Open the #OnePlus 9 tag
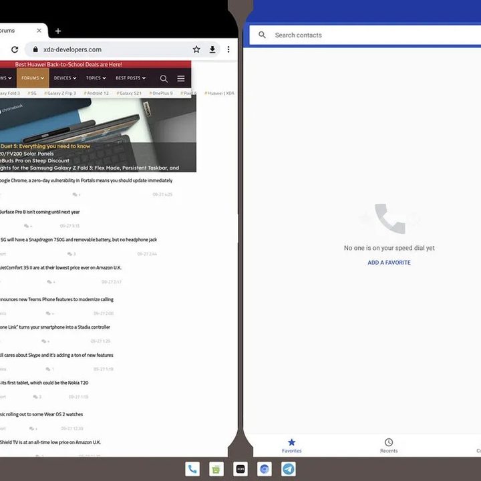The width and height of the screenshot is (481, 481). (161, 93)
